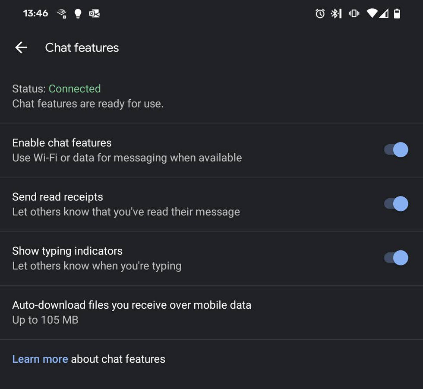
Task: Tap the 13:46 clock in status bar
Action: [35, 13]
